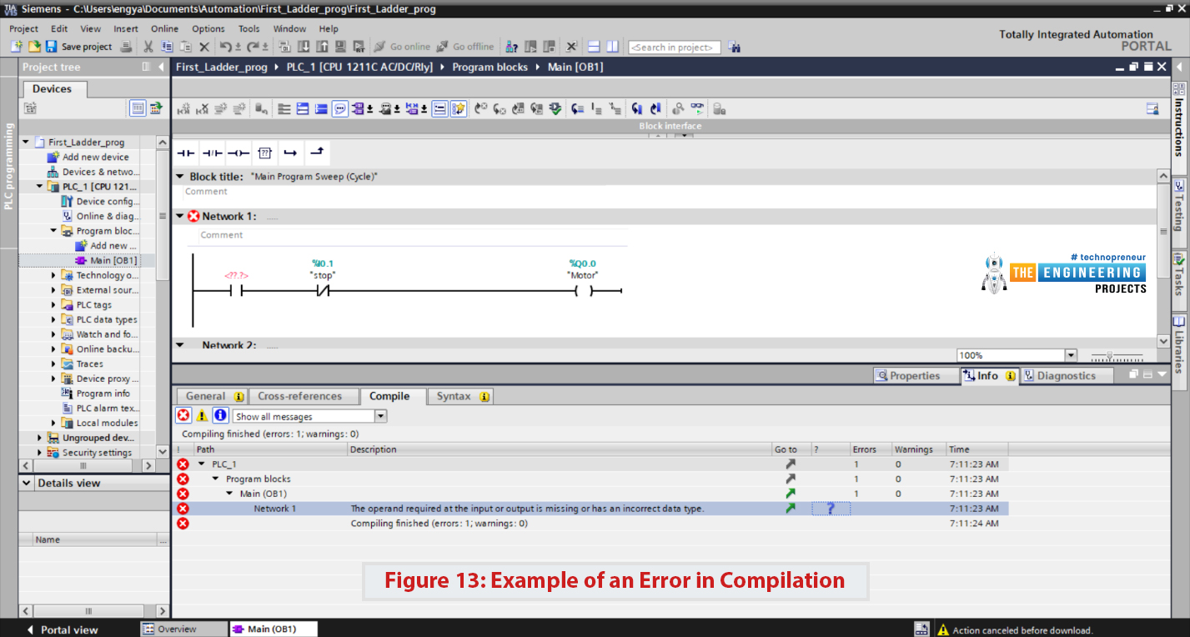Click the Download to device icon
This screenshot has height=637, width=1190.
(304, 47)
